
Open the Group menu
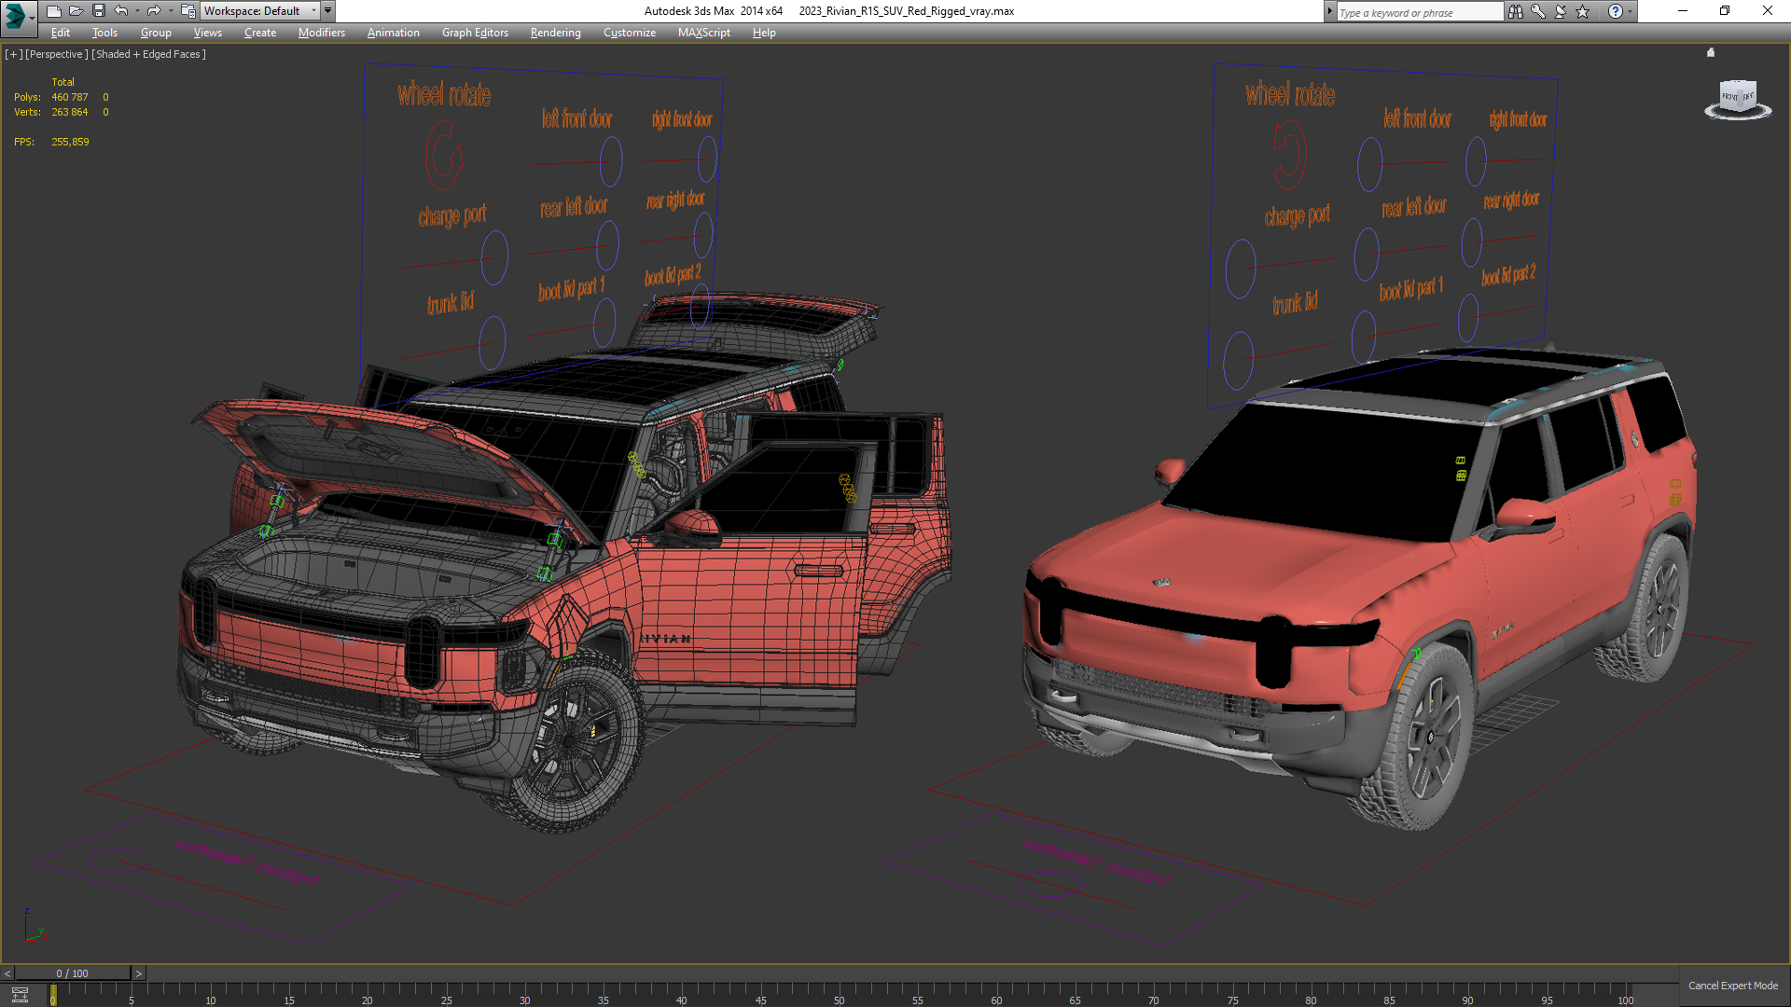(156, 33)
